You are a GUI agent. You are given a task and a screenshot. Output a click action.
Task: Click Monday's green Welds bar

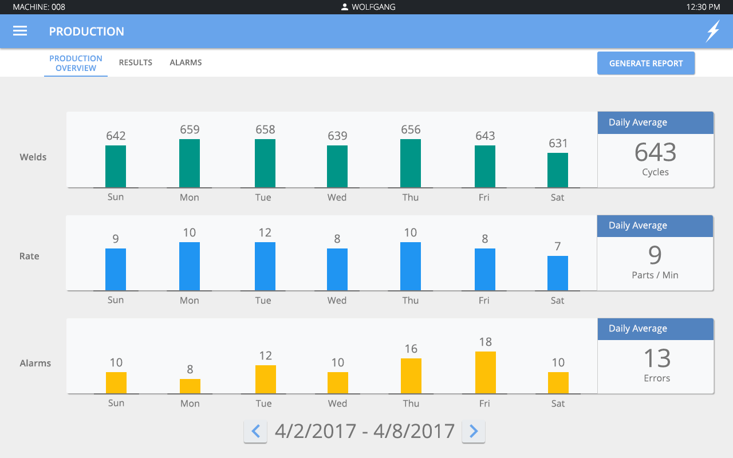pyautogui.click(x=190, y=163)
